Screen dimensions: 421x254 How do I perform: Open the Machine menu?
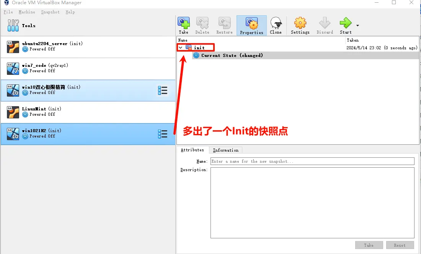pos(27,12)
